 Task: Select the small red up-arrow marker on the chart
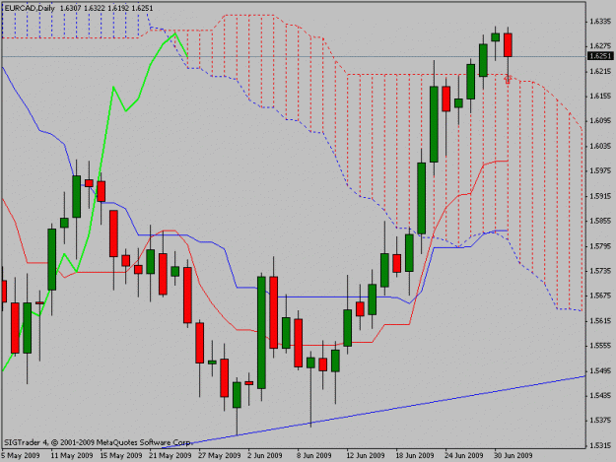[x=508, y=80]
